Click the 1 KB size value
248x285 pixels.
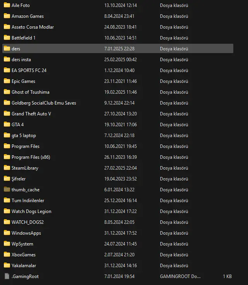tap(227, 276)
